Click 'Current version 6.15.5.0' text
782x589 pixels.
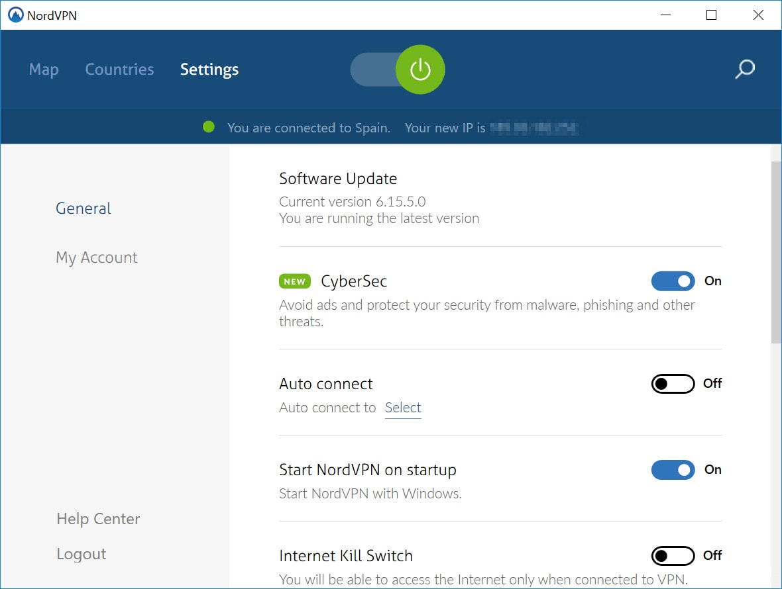click(352, 202)
